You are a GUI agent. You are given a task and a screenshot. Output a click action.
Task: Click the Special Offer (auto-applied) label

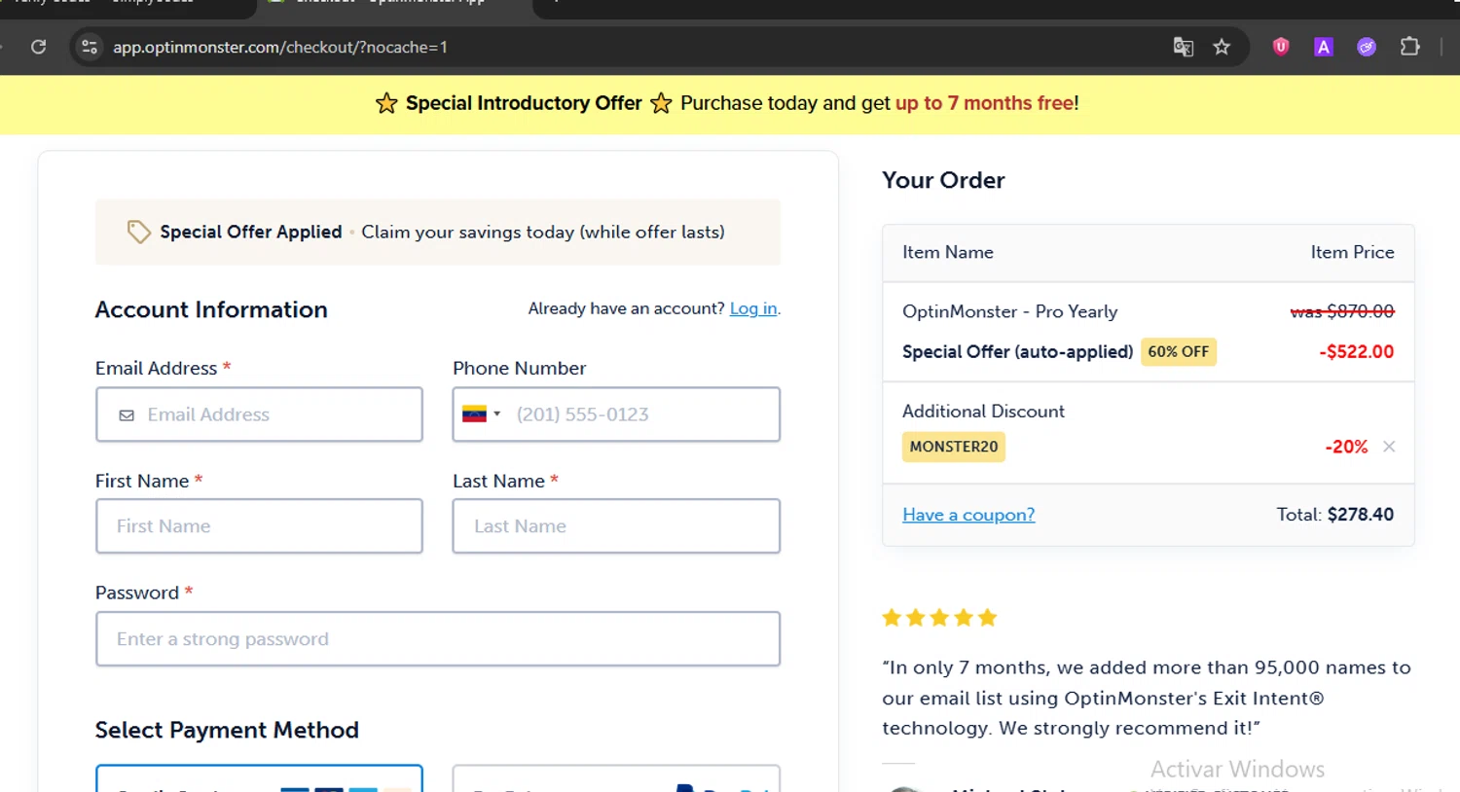pyautogui.click(x=1017, y=352)
